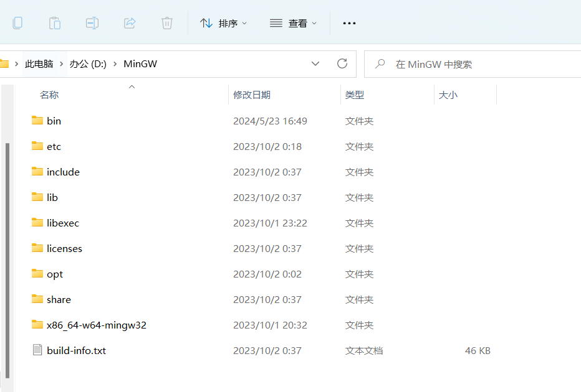Click date 2023/10/2 0:02 of opt

tap(267, 274)
